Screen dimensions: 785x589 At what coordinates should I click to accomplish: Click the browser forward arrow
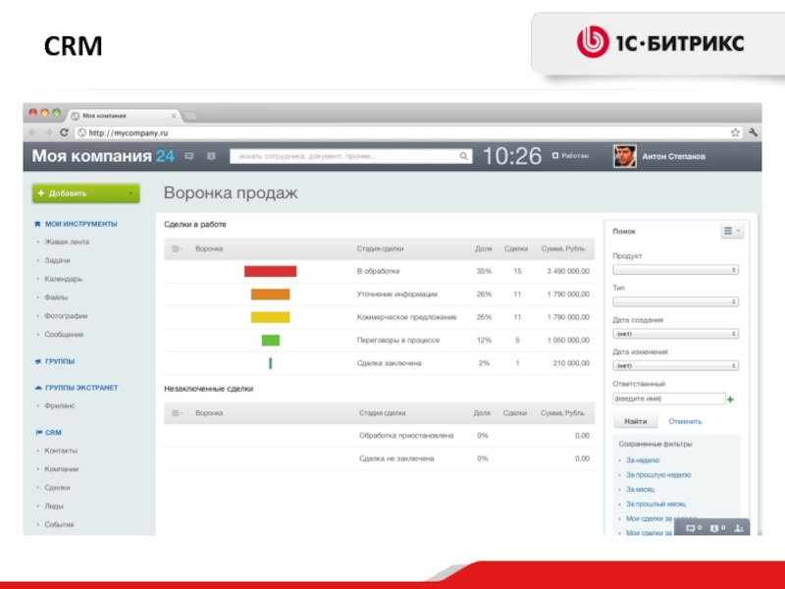tap(48, 133)
